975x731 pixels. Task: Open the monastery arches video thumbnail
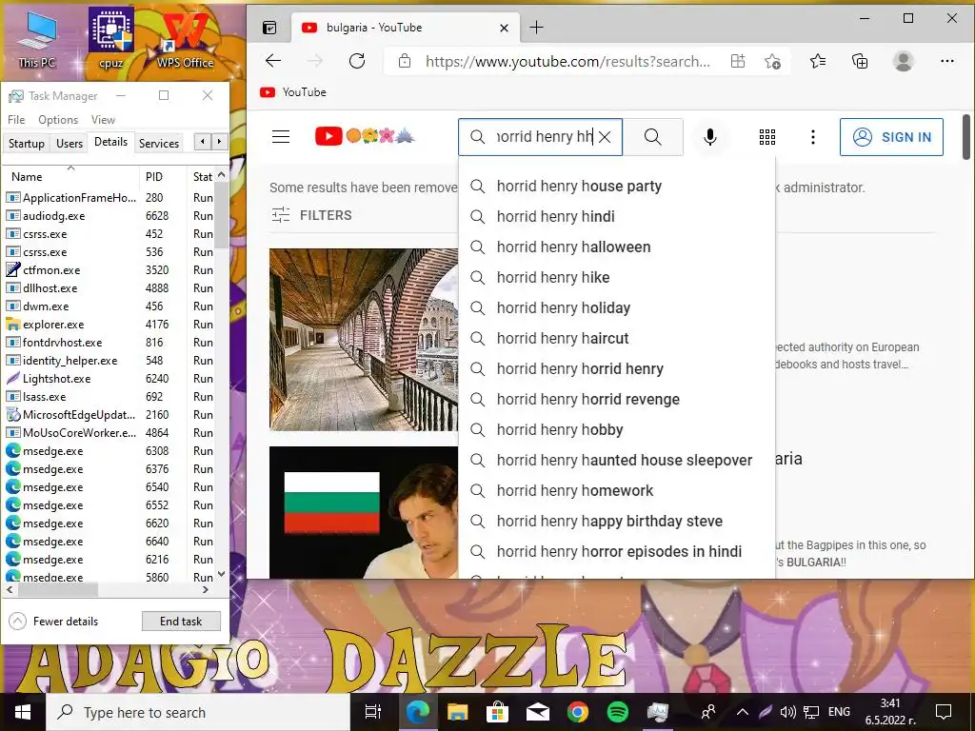(x=364, y=340)
